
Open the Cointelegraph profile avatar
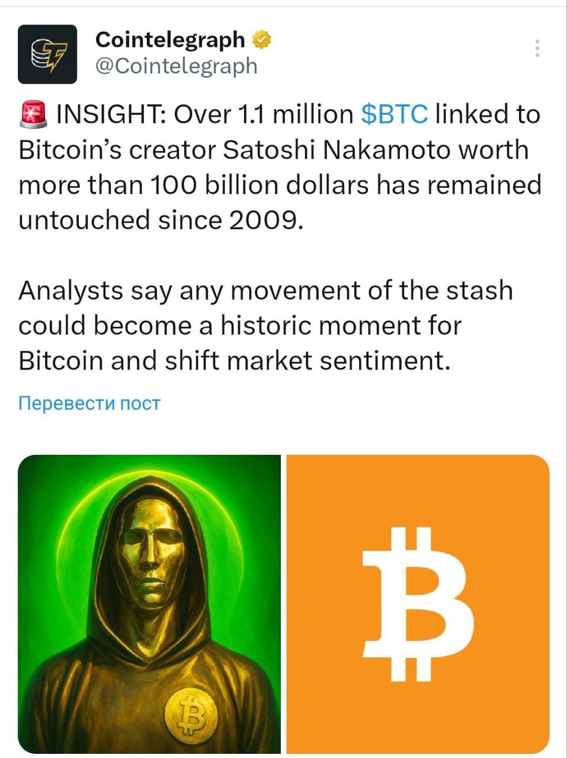(47, 54)
